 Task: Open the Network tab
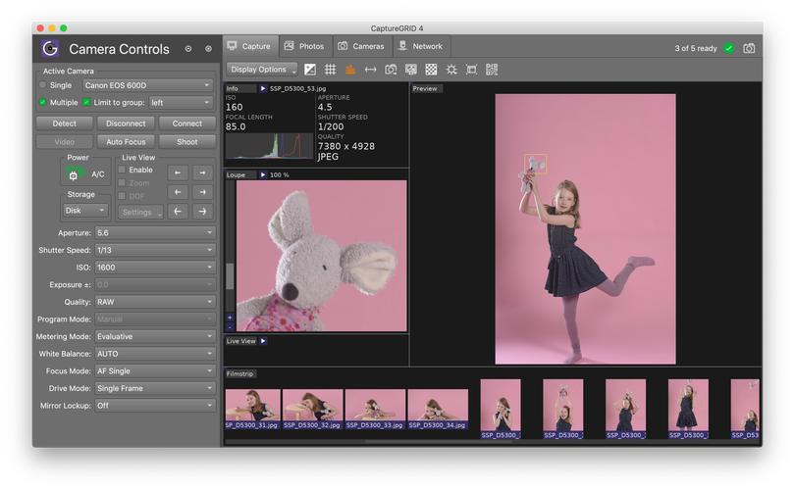pos(419,46)
